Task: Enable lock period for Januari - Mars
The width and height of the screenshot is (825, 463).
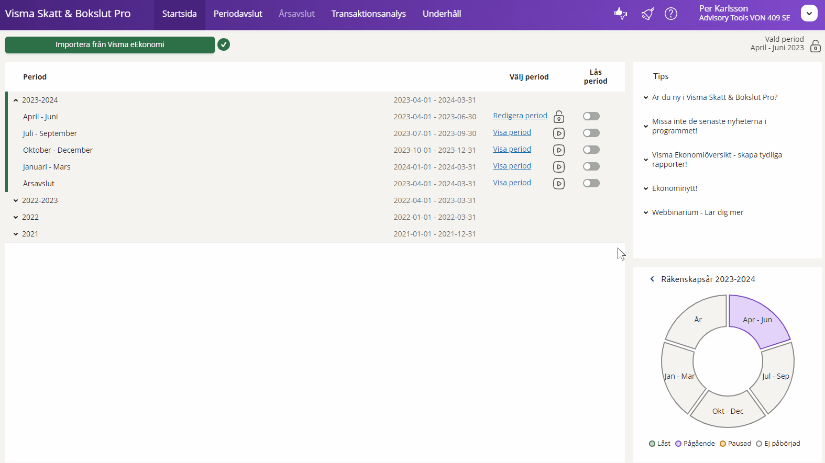Action: coord(591,166)
